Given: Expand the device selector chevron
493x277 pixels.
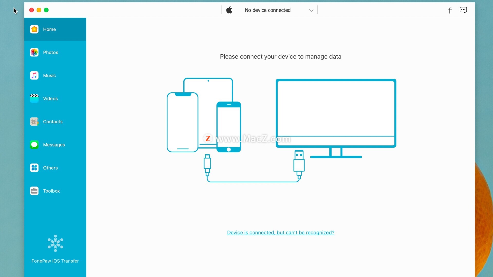Looking at the screenshot, I should [x=311, y=10].
